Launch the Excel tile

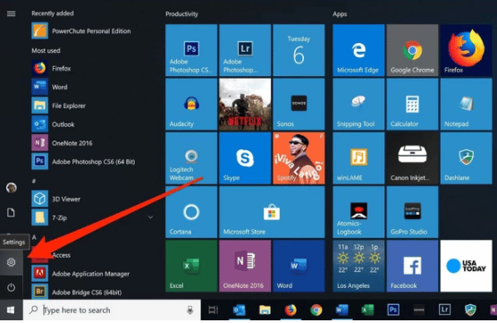(x=191, y=266)
